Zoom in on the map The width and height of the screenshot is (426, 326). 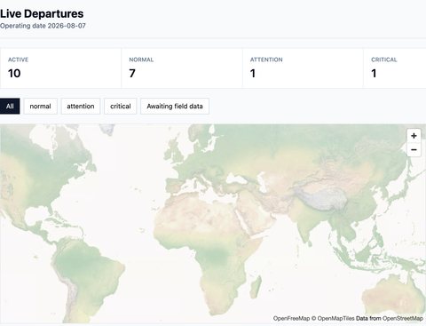(414, 136)
